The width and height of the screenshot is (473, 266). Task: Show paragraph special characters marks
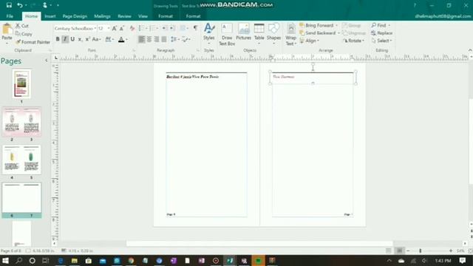click(x=195, y=28)
